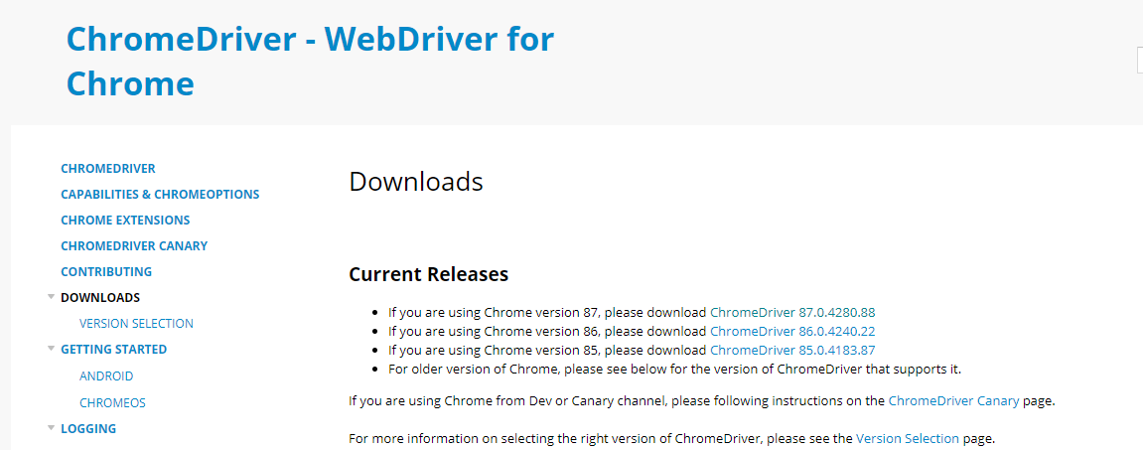Download ChromeDriver 87.0.4280.88
Viewport: 1143px width, 450px height.
pyautogui.click(x=792, y=312)
